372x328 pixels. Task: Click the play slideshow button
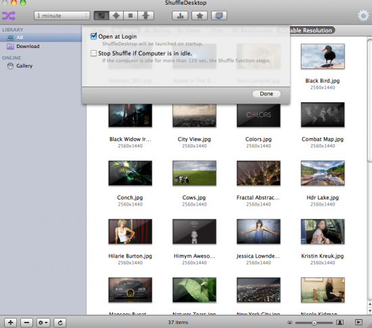click(x=358, y=322)
